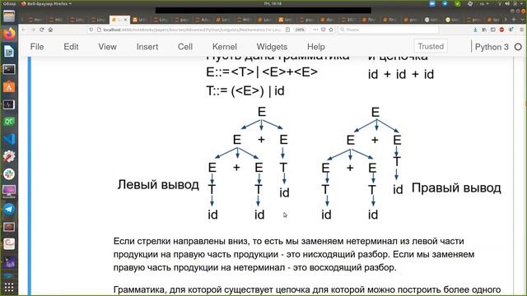This screenshot has height=296, width=527.
Task: Click root E node of left tree
Action: (262, 112)
